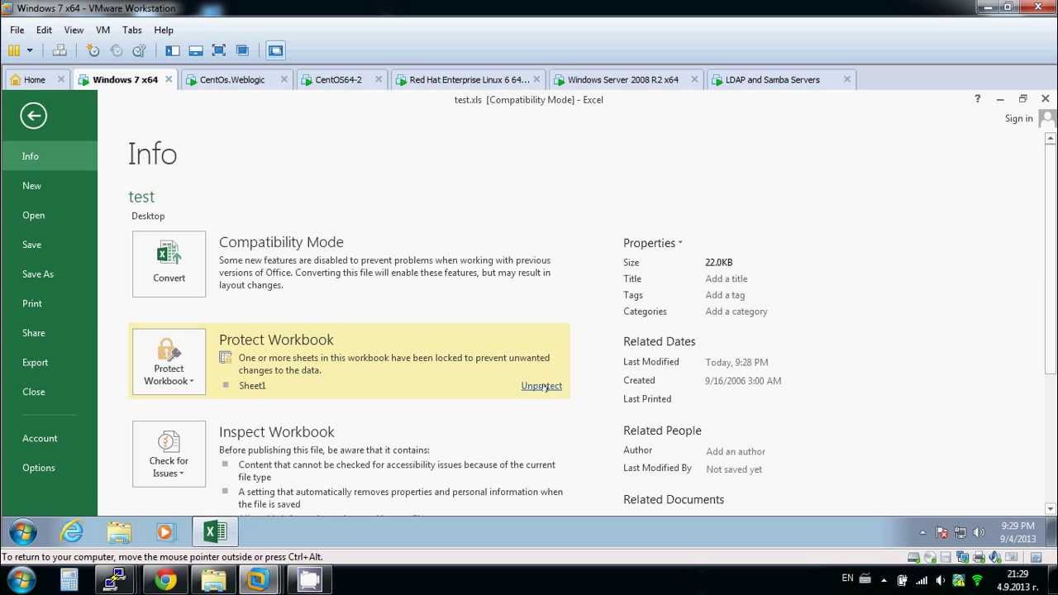
Task: Click the guest Excel taskbar icon
Action: (x=215, y=533)
